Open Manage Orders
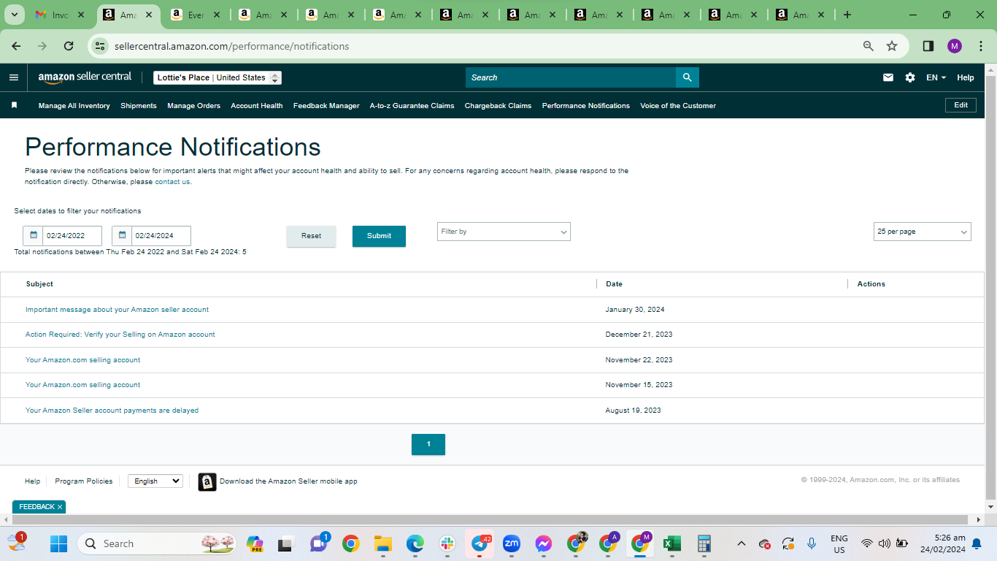997x561 pixels. pos(193,106)
